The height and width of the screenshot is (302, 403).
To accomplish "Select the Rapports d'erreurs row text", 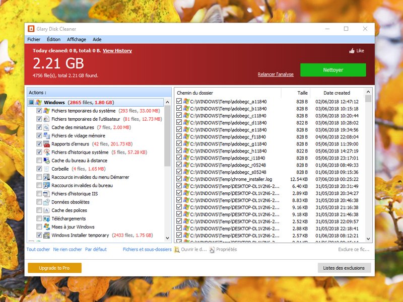I will (x=70, y=144).
